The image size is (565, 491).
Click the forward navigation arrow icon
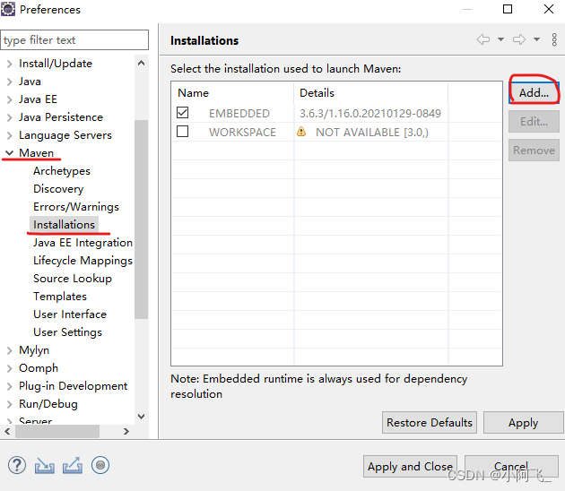[519, 39]
